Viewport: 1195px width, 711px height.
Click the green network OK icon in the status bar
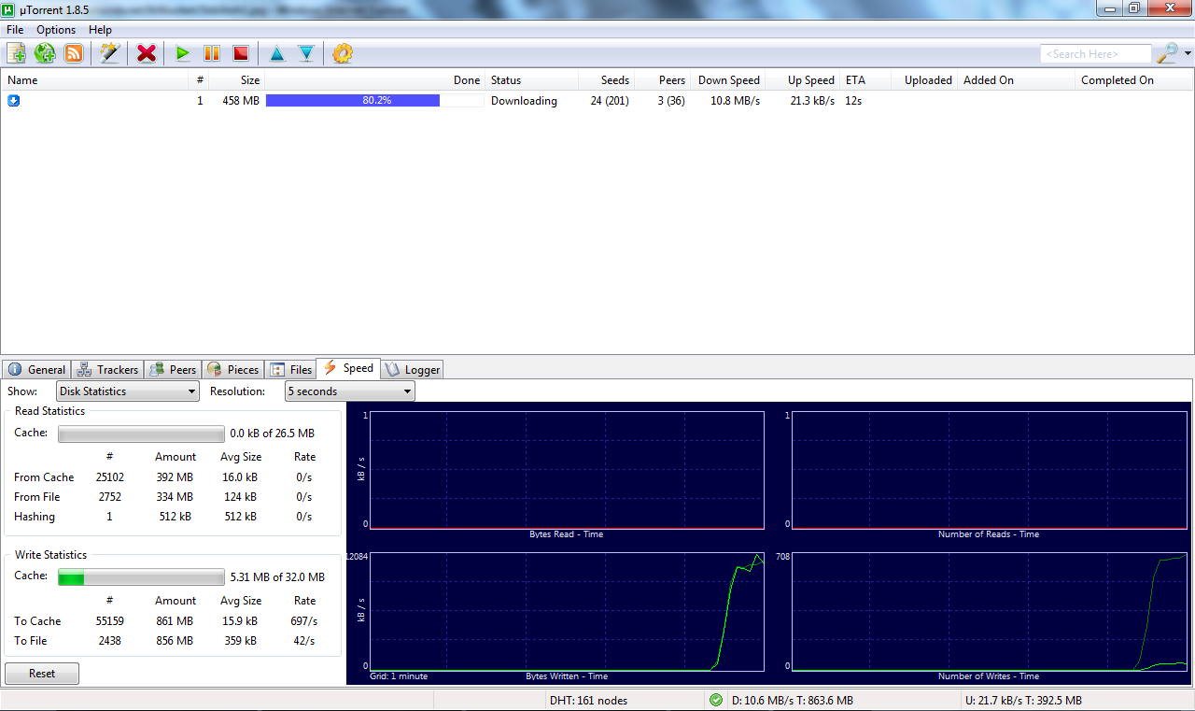click(x=716, y=700)
